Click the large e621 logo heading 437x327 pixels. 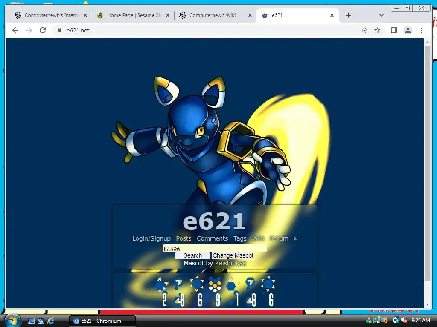[214, 221]
